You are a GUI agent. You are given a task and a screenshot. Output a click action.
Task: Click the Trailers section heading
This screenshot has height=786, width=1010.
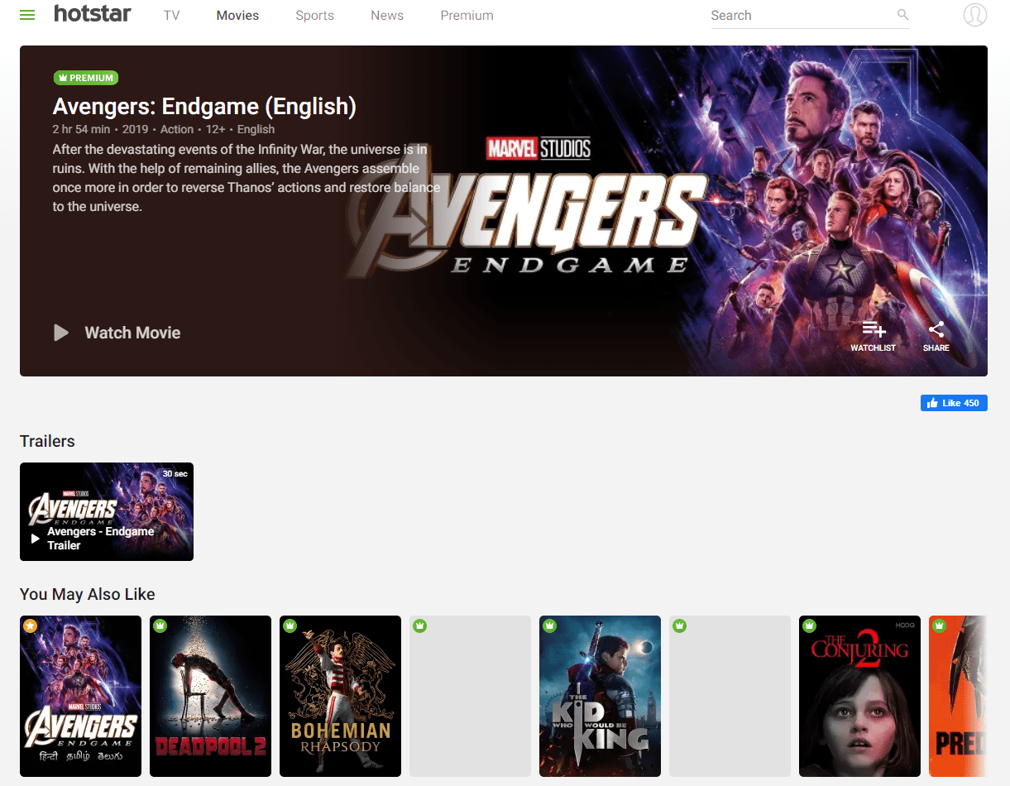coord(47,441)
